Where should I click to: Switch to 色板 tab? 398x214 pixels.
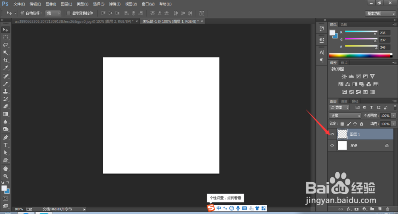click(x=344, y=25)
